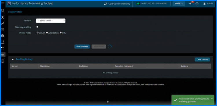
Task: Open the list panel icon in sidebar
Action: (3, 29)
